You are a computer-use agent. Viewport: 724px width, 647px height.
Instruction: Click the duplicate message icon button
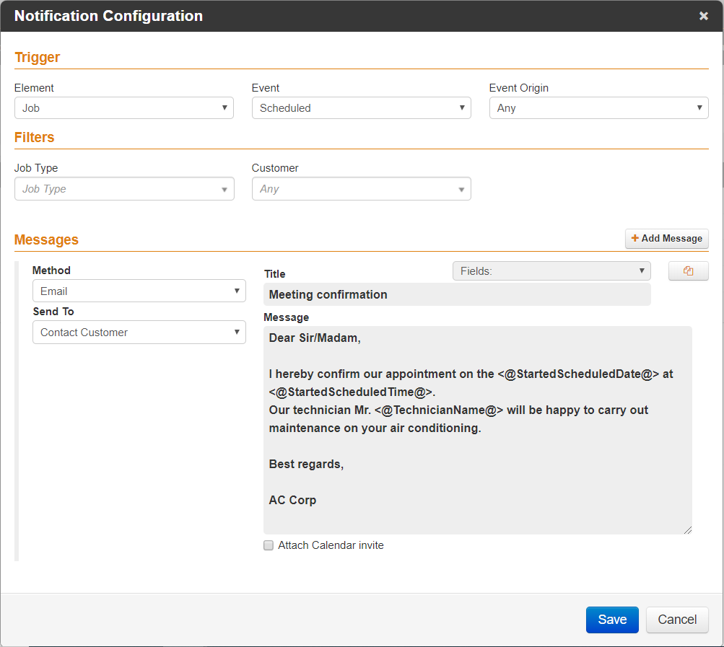point(688,271)
